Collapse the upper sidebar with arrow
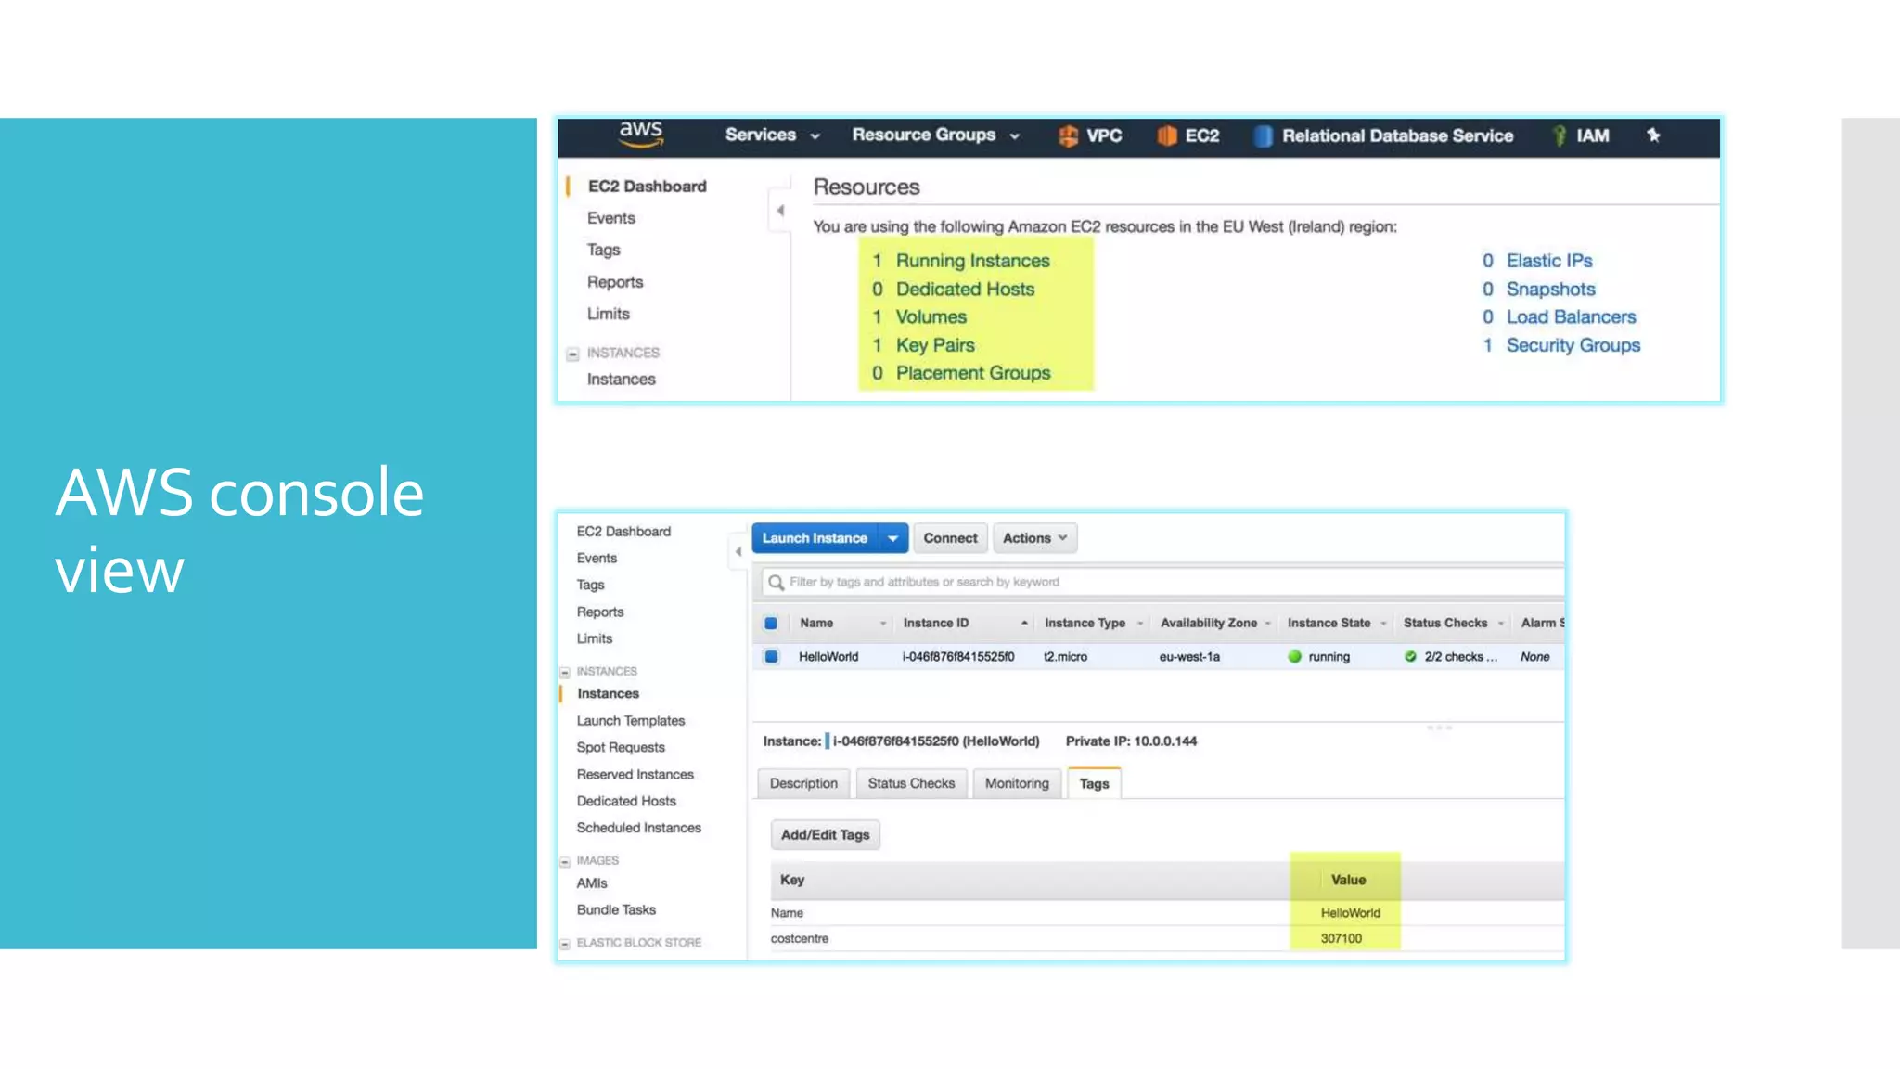Screen dimensions: 1900x1069 (x=780, y=211)
